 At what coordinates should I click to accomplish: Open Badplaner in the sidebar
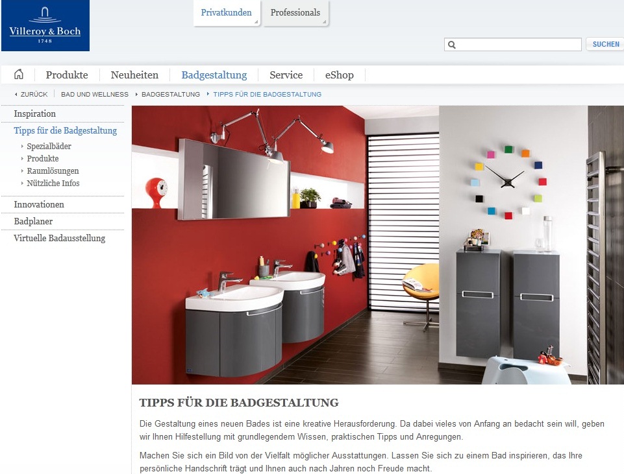pos(33,221)
